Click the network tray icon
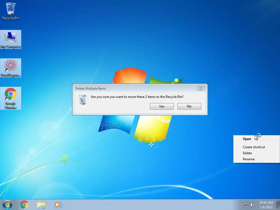 tap(246, 205)
